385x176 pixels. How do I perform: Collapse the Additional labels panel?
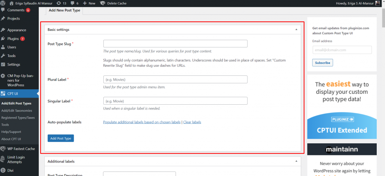pos(296,161)
